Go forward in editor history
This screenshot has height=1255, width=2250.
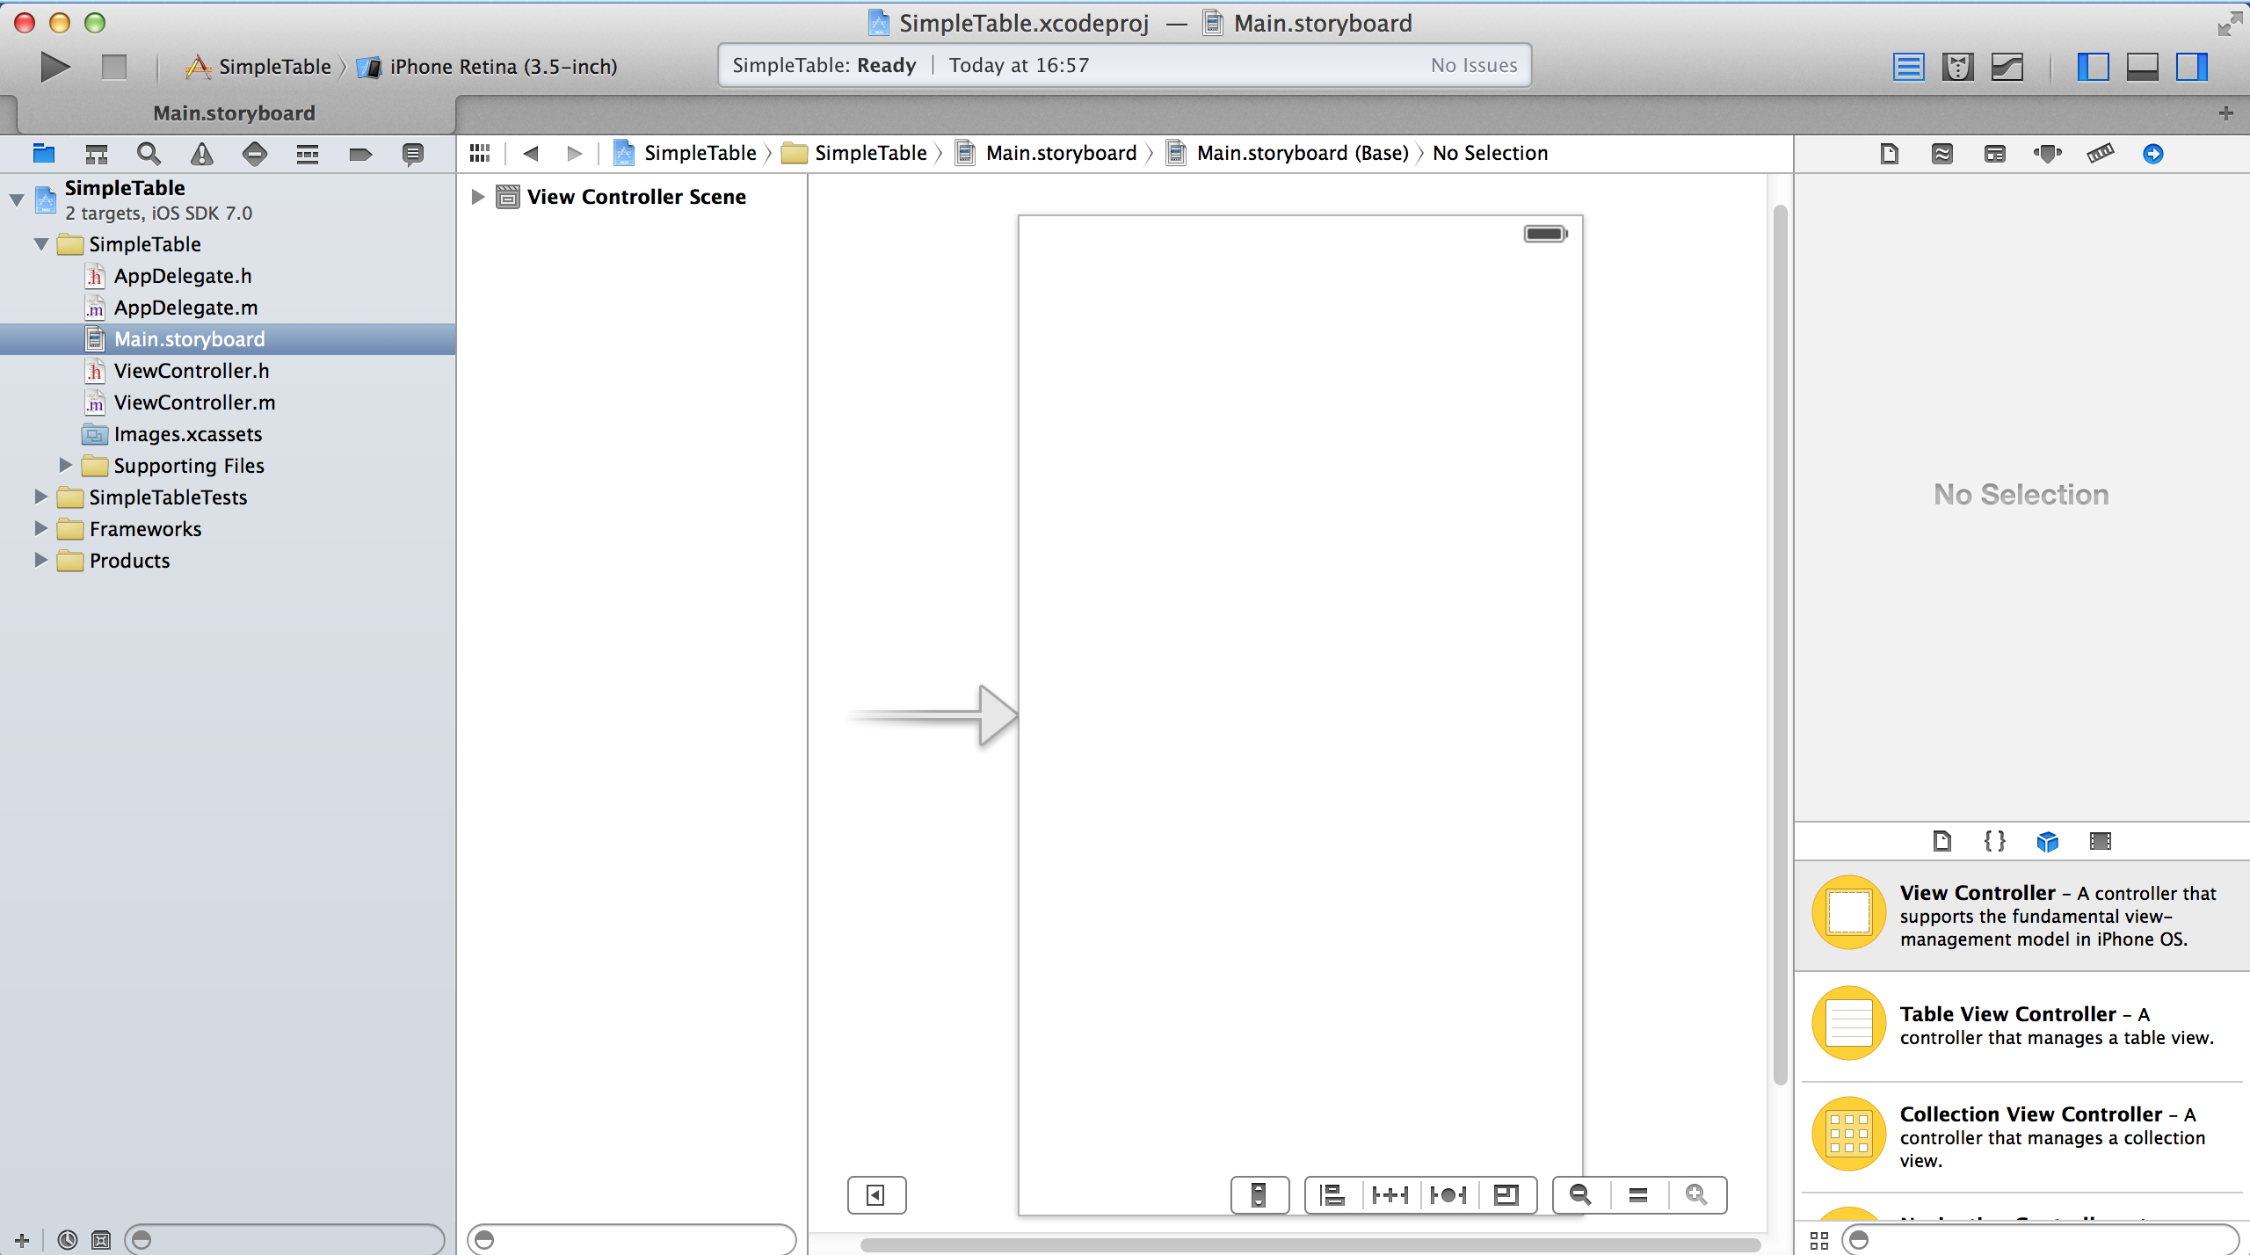pos(574,154)
